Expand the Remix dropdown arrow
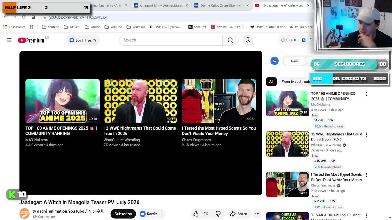This screenshot has height=220, width=392. [x=162, y=214]
